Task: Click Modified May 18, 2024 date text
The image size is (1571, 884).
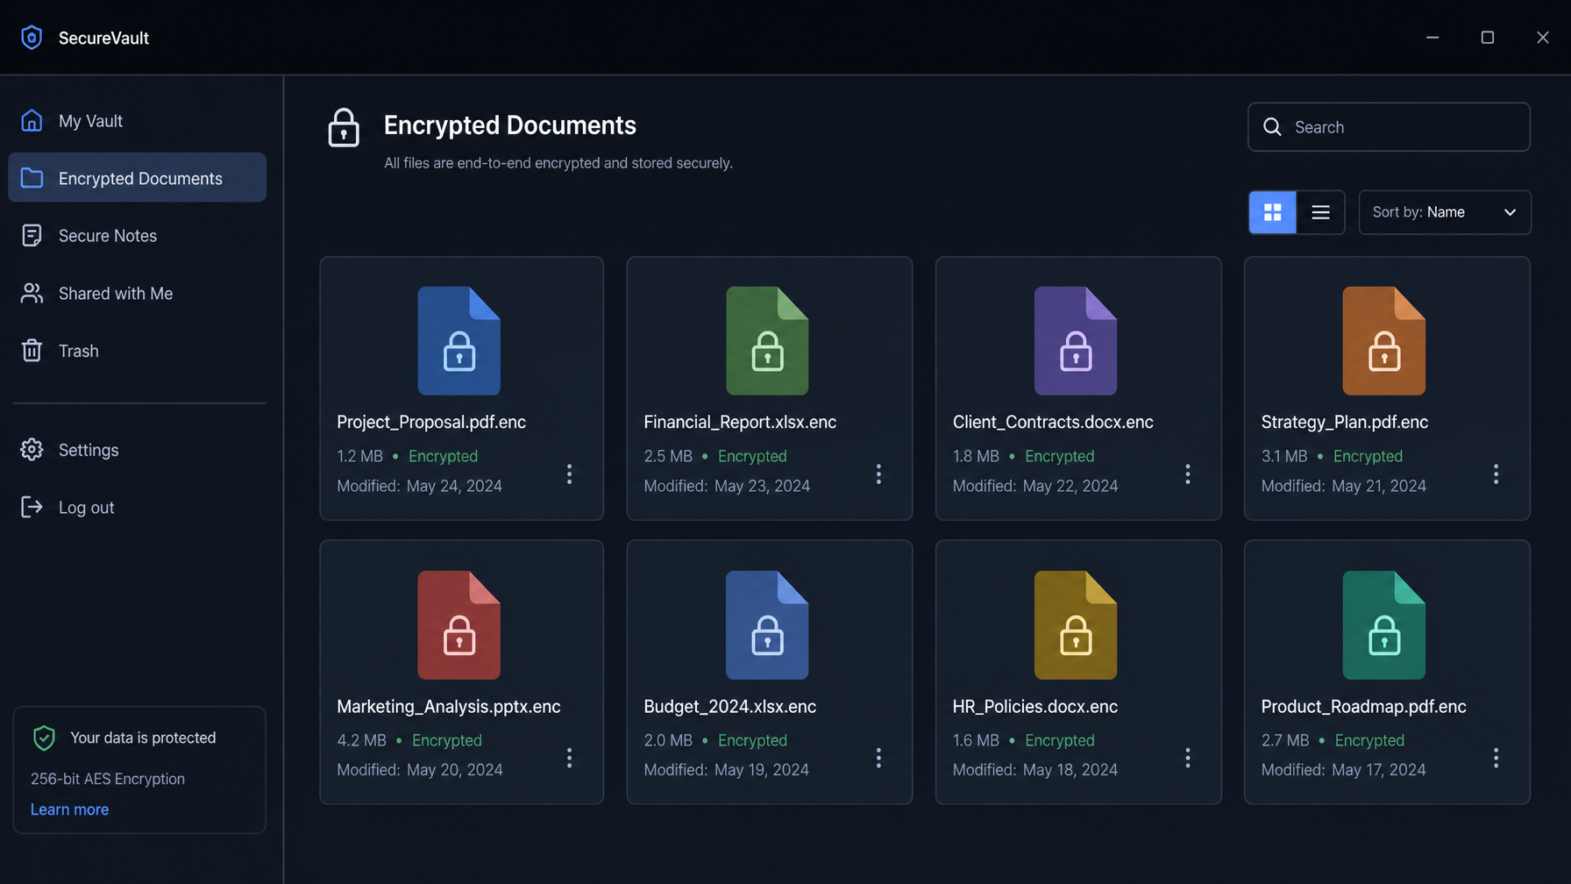Action: click(1035, 770)
